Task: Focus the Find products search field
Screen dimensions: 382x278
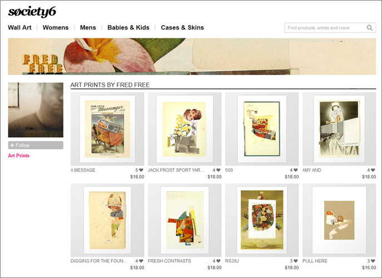Action: (326, 28)
